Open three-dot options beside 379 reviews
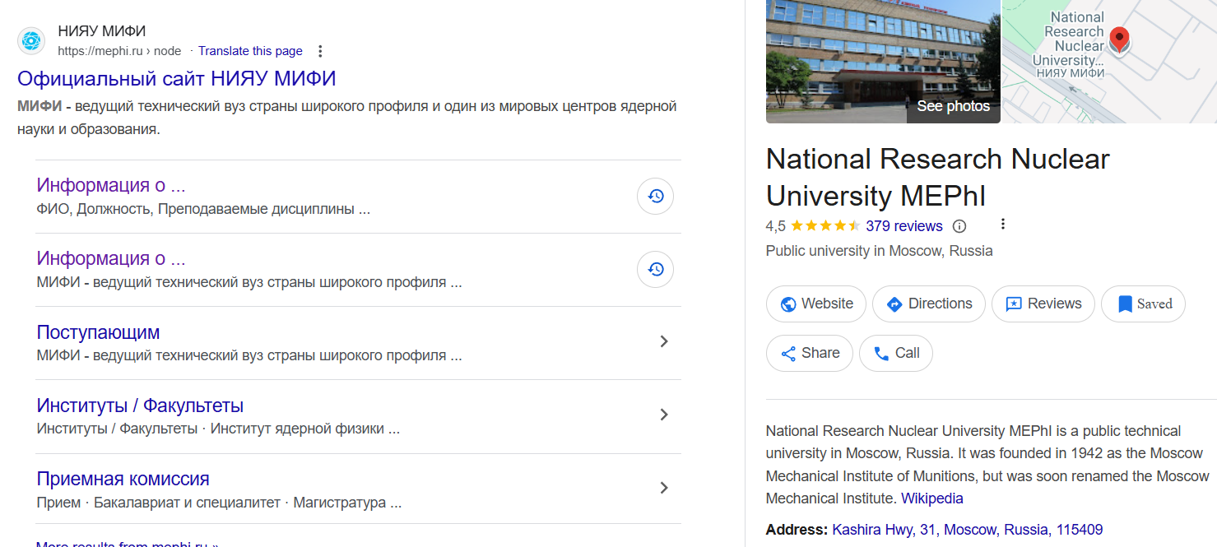 [x=1002, y=225]
